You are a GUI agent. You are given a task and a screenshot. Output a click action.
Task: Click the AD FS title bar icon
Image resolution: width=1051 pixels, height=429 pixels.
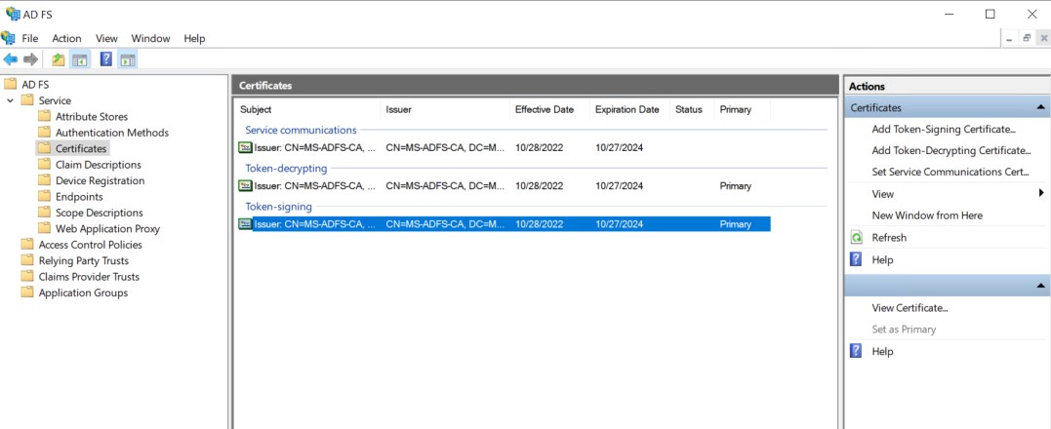(x=12, y=14)
